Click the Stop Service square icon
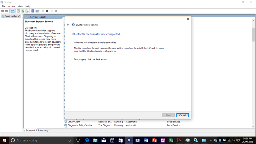This screenshot has width=256, height=144. pyautogui.click(x=47, y=11)
